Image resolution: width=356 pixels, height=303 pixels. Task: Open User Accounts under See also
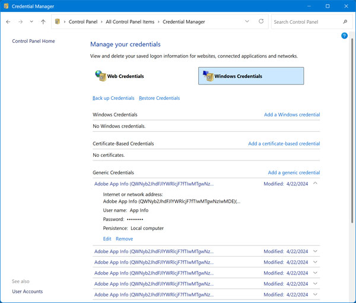[x=27, y=291]
